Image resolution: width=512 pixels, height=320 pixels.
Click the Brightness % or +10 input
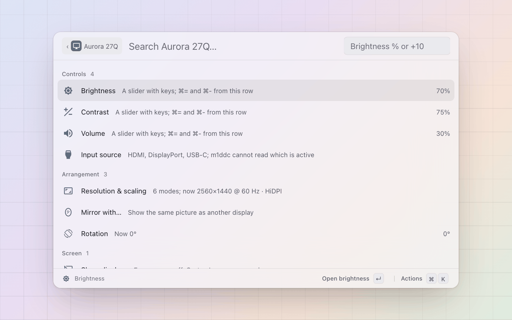pos(397,46)
